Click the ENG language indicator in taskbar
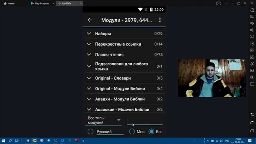 (x=227, y=141)
